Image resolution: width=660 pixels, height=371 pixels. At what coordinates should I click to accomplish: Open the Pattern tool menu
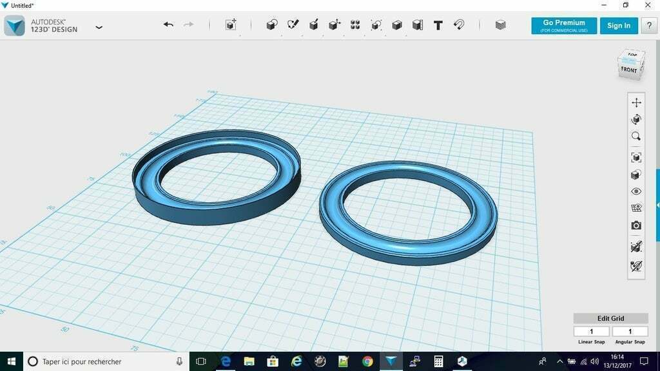point(355,25)
